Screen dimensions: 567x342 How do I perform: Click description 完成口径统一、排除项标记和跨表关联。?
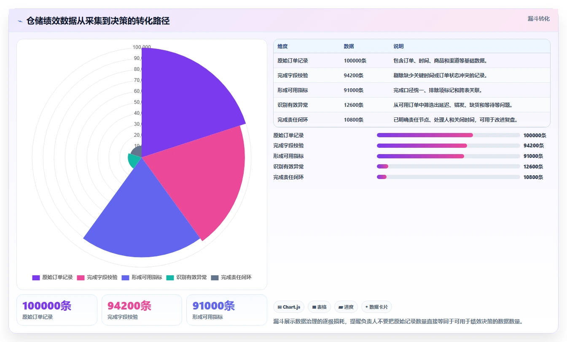pos(438,90)
